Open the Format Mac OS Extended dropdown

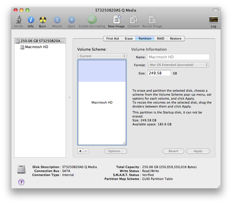pyautogui.click(x=179, y=65)
